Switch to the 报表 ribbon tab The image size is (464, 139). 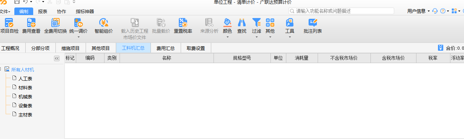[x=43, y=11]
